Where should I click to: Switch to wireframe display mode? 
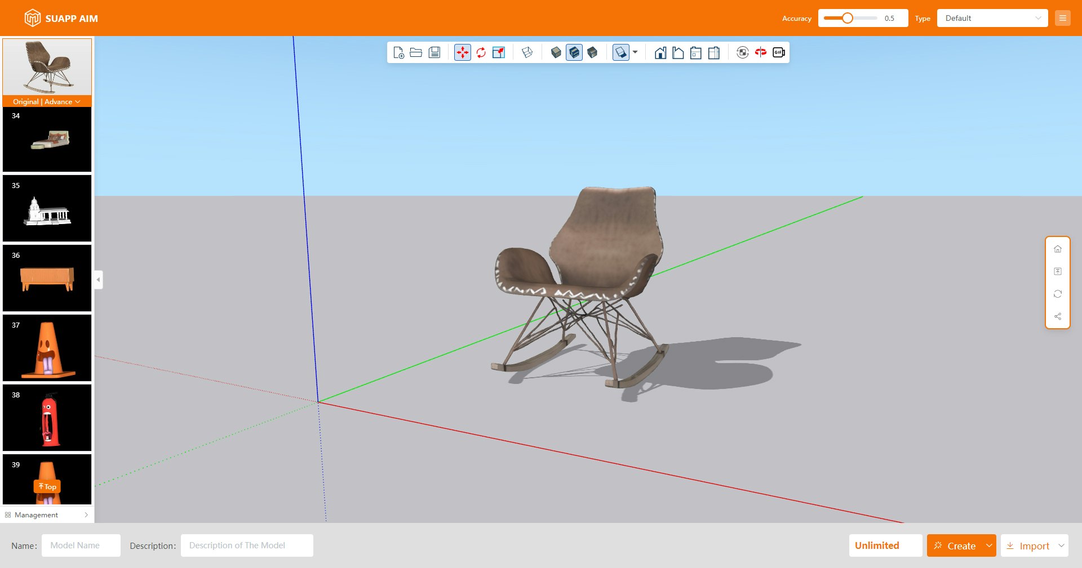[527, 52]
